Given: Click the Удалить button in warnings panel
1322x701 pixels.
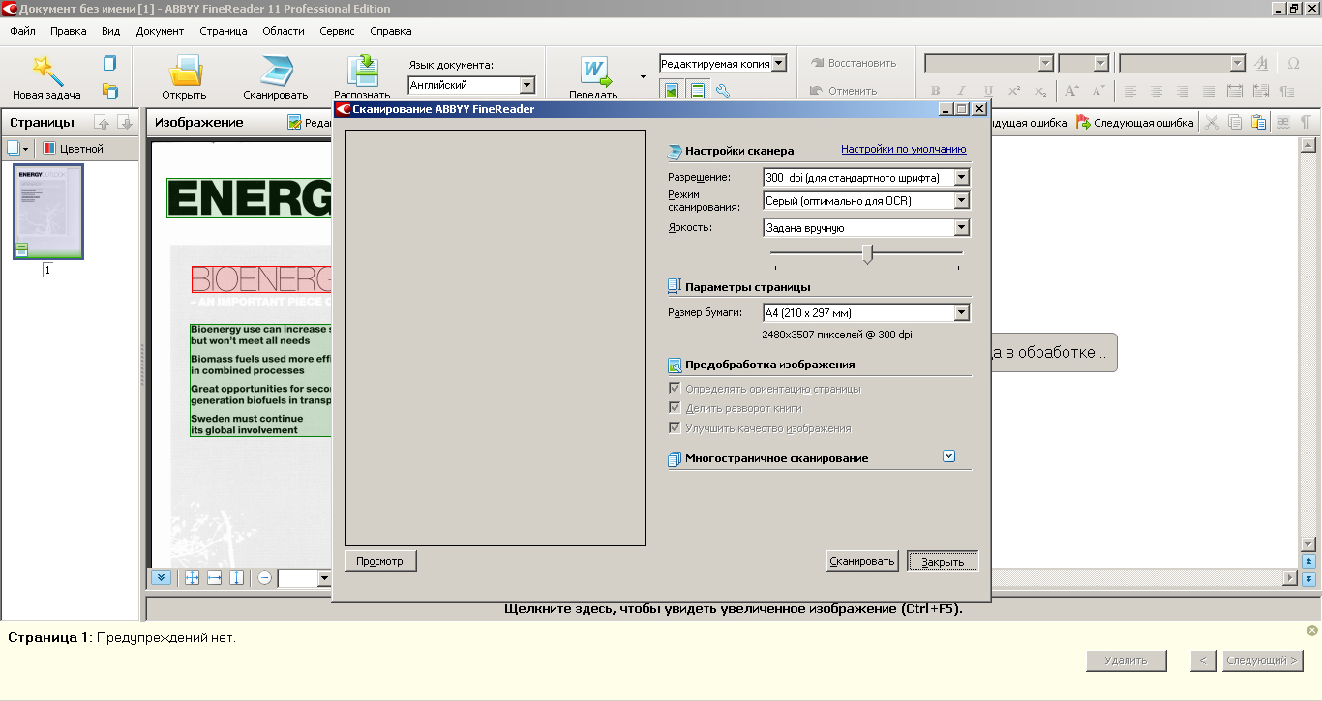Looking at the screenshot, I should click(1126, 660).
